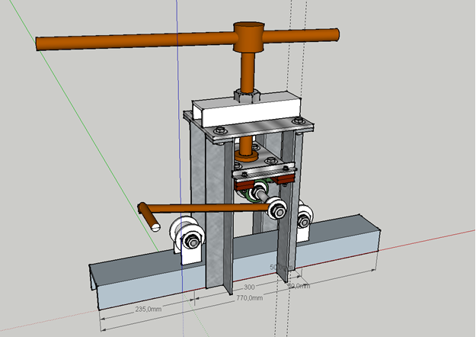This screenshot has width=476, height=337.
Task: Click the left white roller wheel
Action: coord(187,233)
